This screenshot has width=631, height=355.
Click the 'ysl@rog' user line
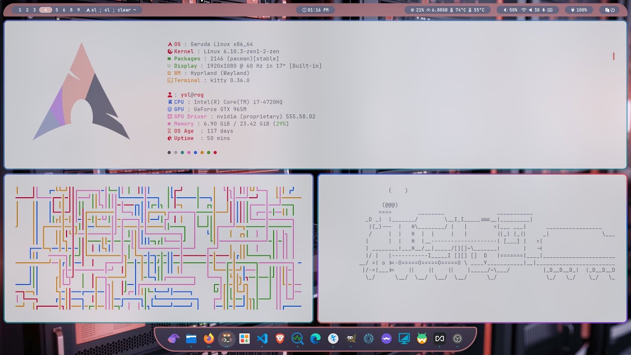coord(185,95)
